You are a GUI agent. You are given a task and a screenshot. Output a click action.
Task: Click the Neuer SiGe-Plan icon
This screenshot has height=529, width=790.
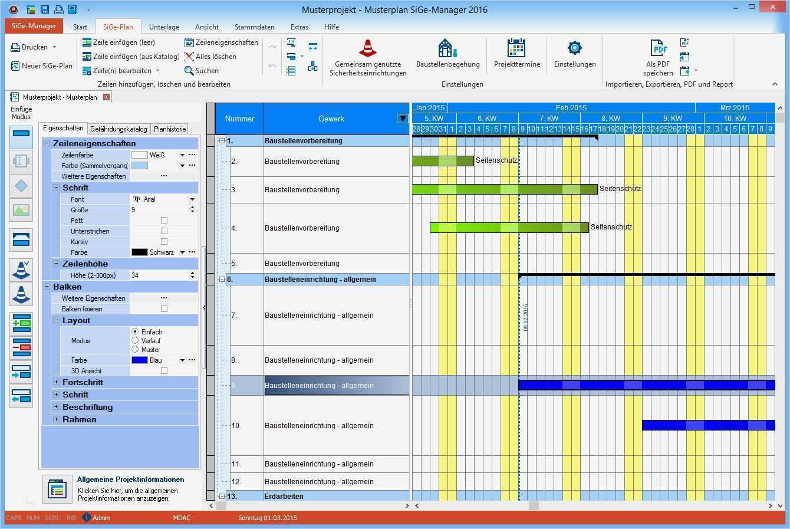(15, 66)
